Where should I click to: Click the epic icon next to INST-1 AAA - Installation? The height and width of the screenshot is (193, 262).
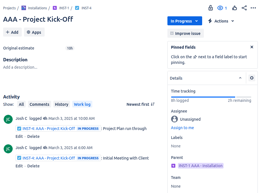[x=173, y=166]
